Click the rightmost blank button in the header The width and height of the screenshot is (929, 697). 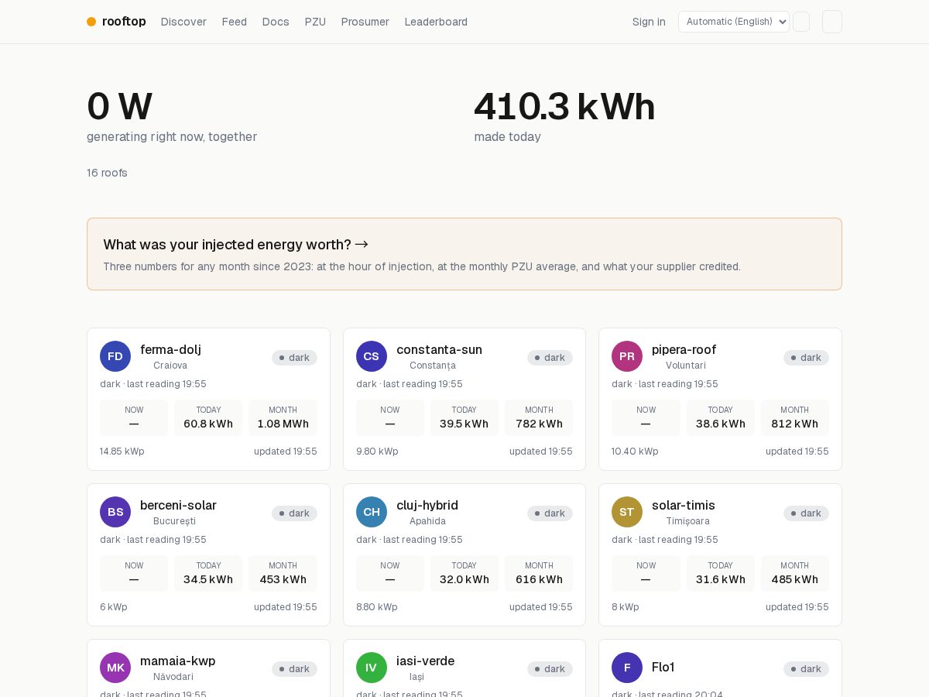coord(832,22)
